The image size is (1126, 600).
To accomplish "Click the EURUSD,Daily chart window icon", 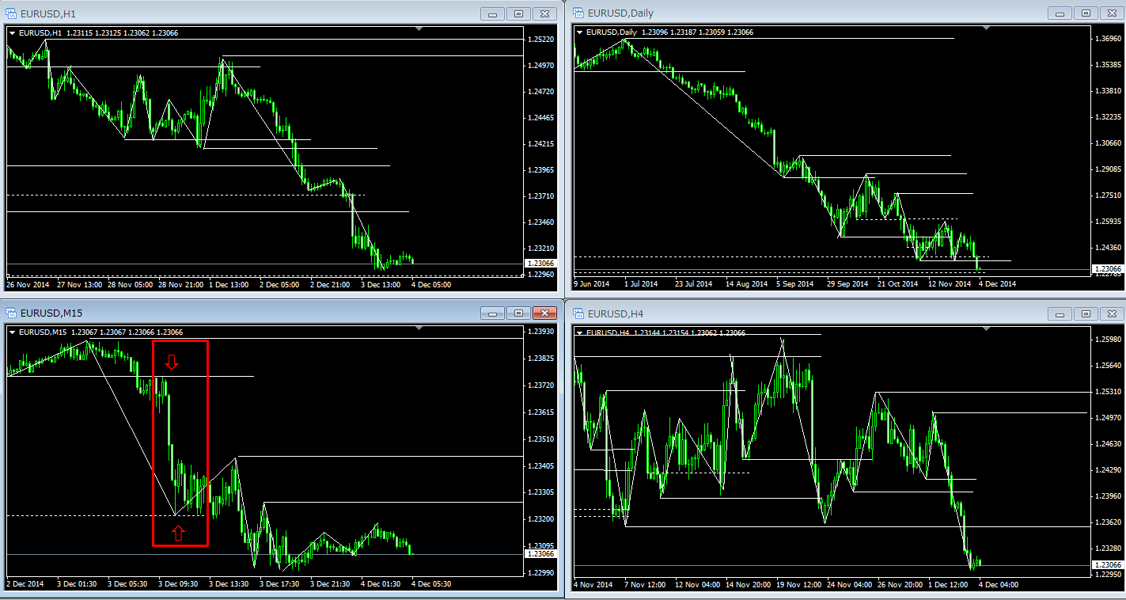I will click(x=578, y=13).
